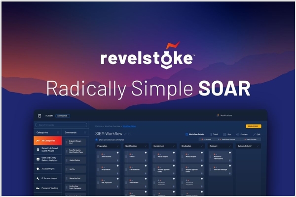Collapse the Commands panel
Viewport: 296px width, 197px height.
(85, 132)
